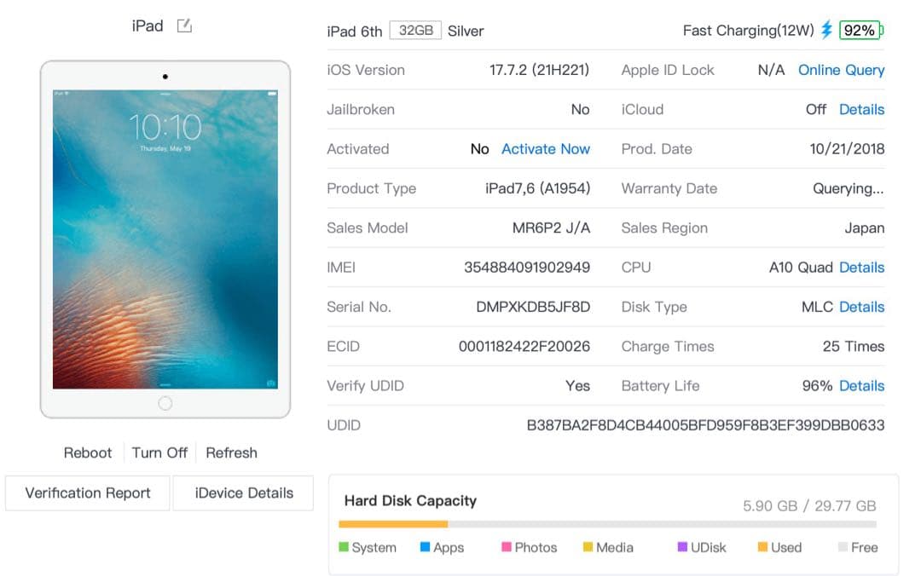
Task: Click the blue Apps legend icon
Action: [x=426, y=547]
